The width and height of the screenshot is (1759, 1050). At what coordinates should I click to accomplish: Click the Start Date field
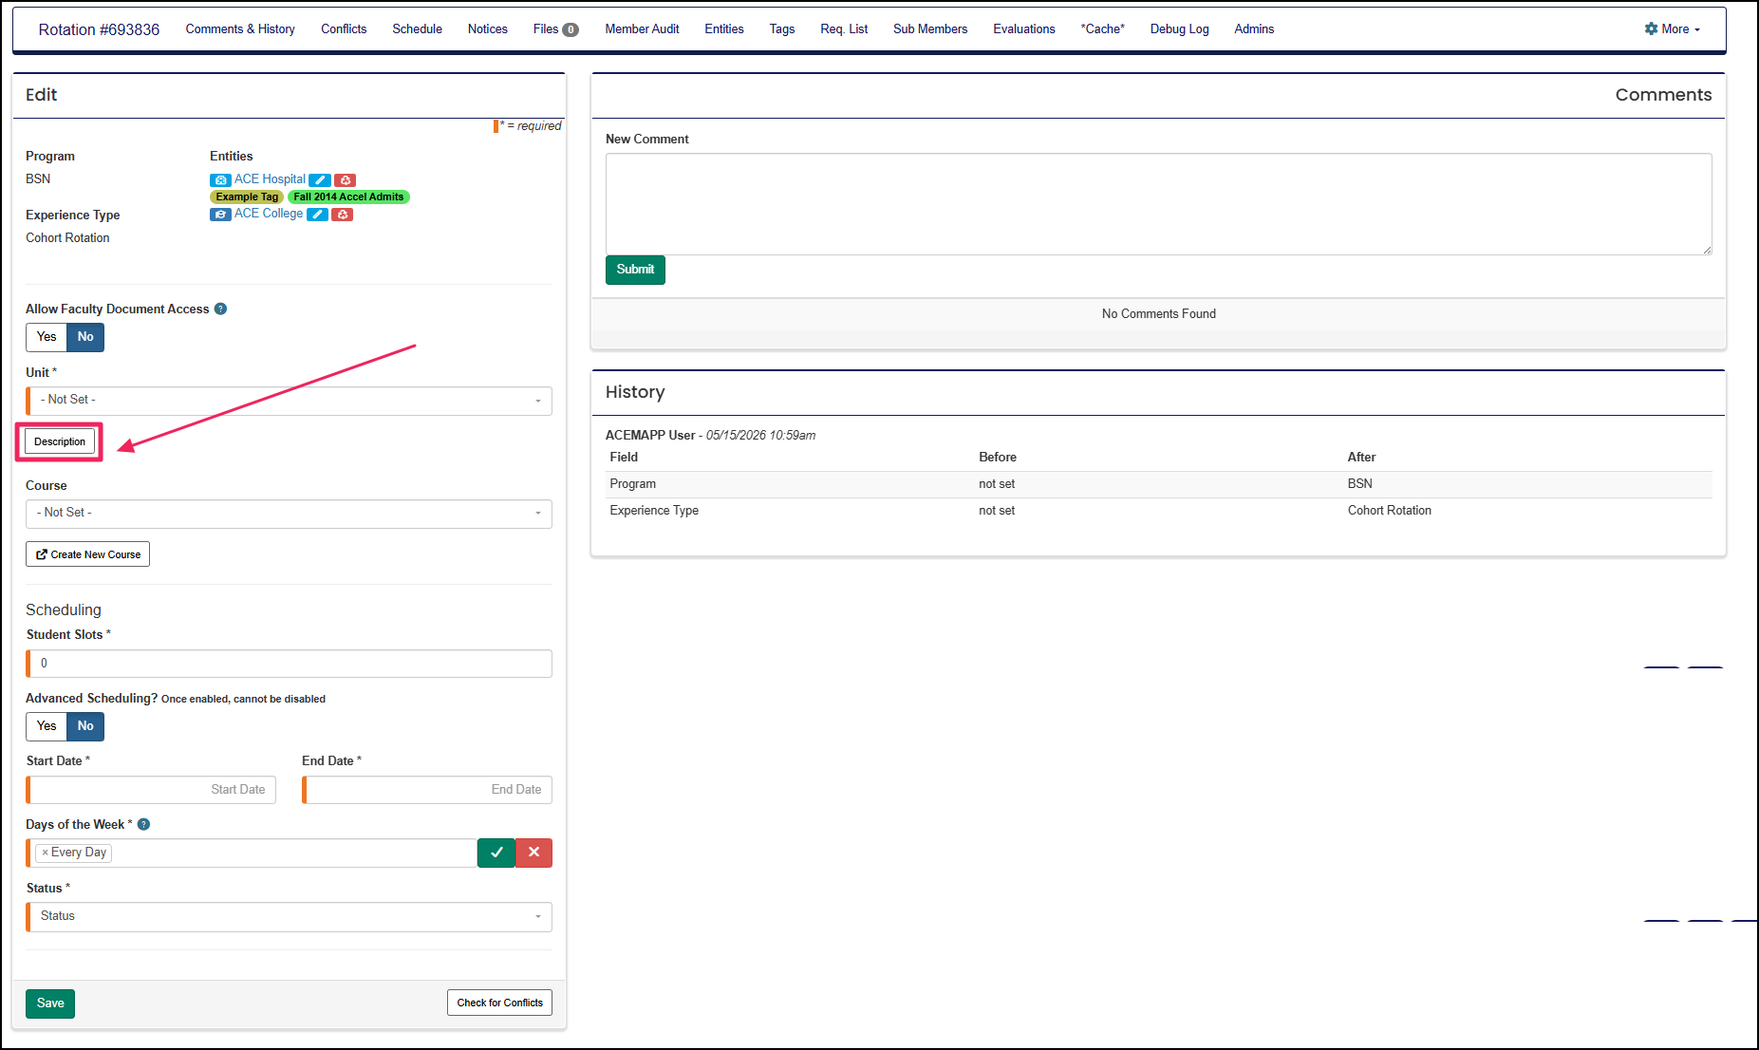point(151,790)
